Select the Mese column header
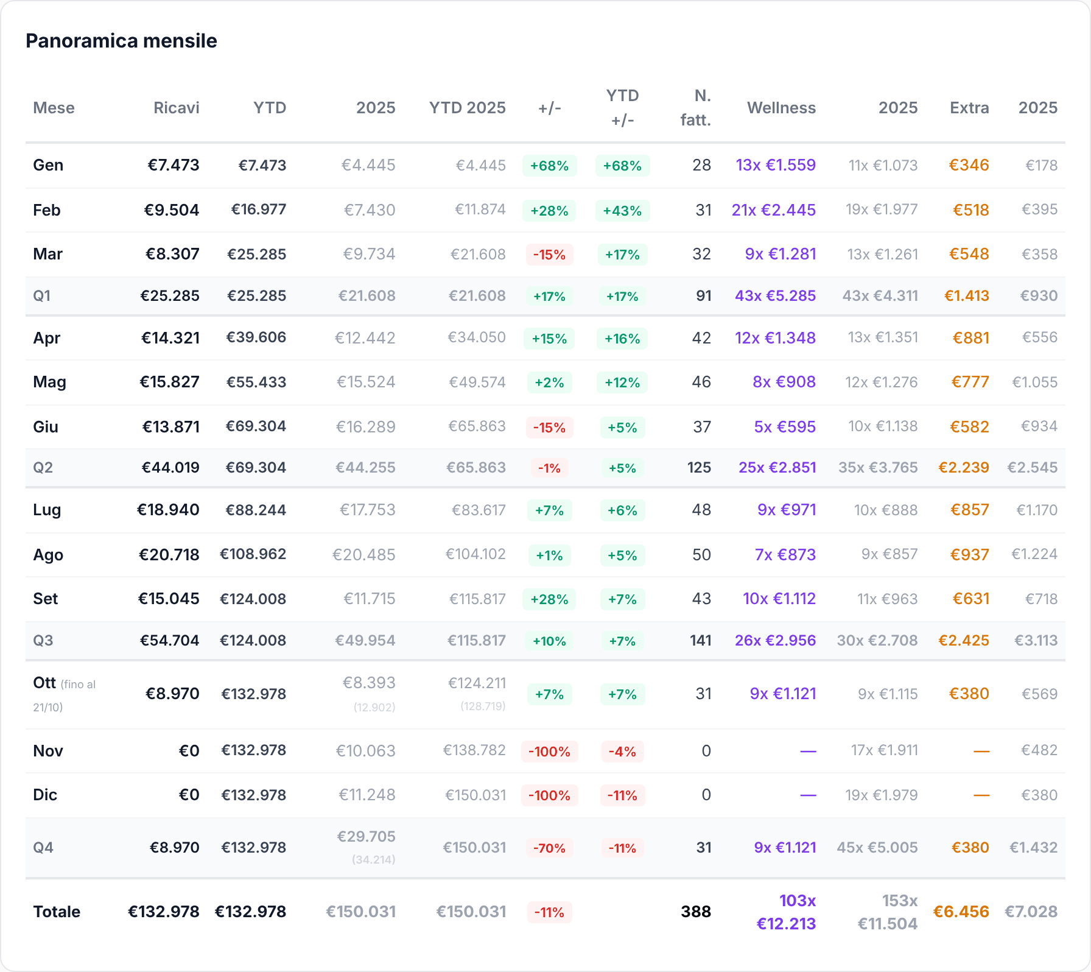 tap(54, 108)
